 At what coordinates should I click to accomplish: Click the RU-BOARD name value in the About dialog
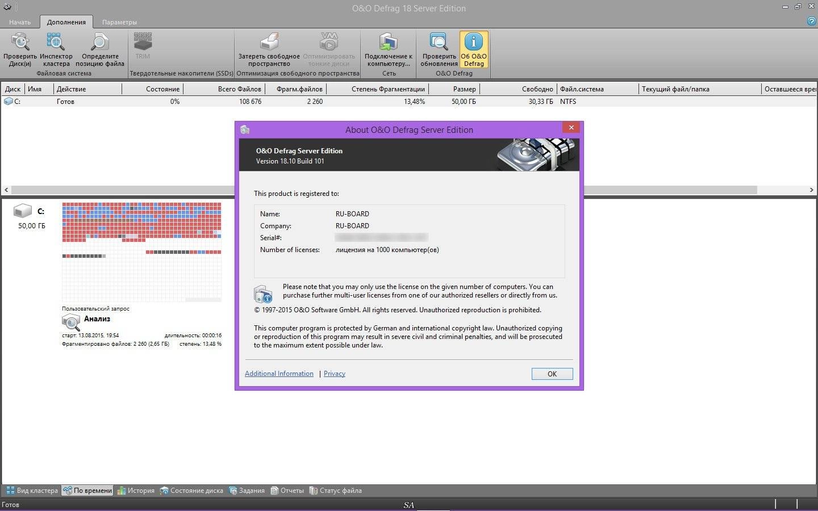(x=352, y=214)
